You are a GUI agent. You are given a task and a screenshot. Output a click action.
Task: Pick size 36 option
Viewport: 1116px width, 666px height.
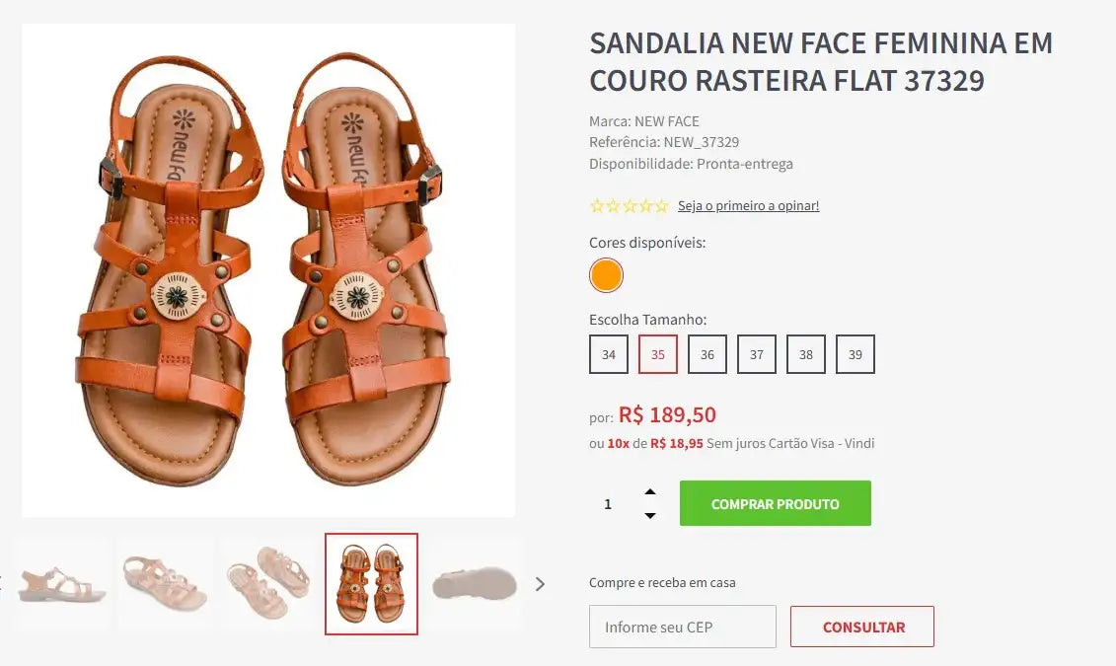tap(707, 354)
